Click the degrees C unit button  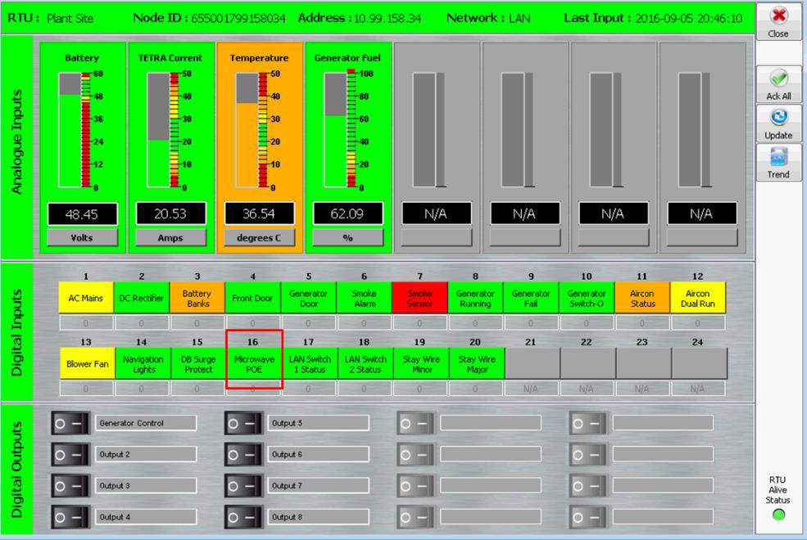(x=257, y=238)
